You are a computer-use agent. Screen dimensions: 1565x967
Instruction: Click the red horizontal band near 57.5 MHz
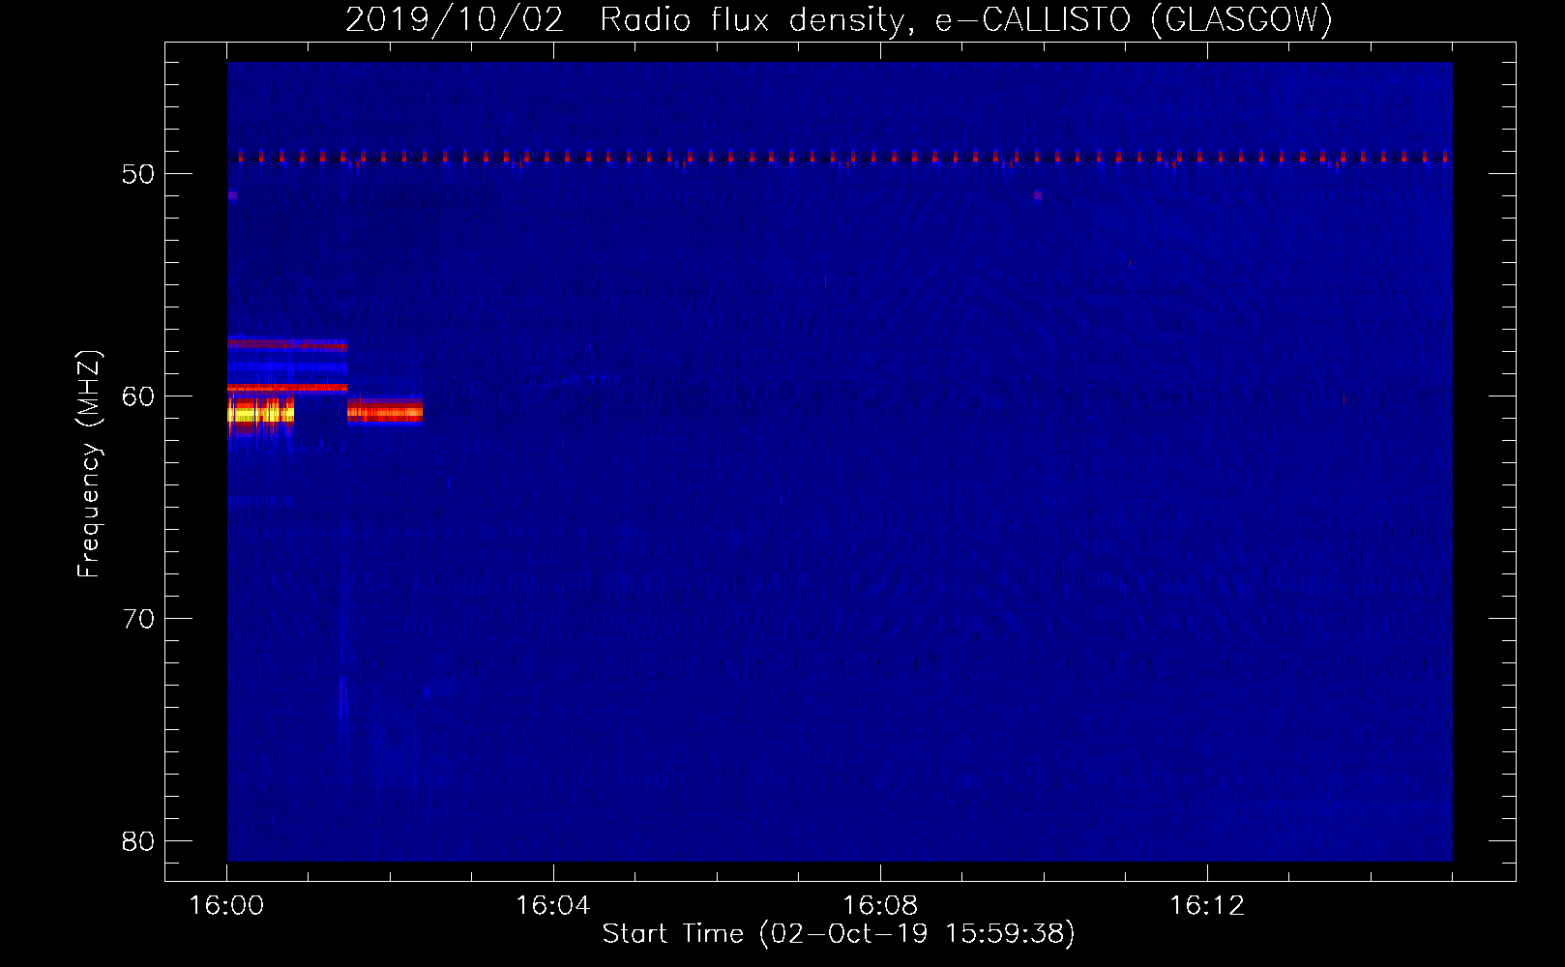[287, 343]
